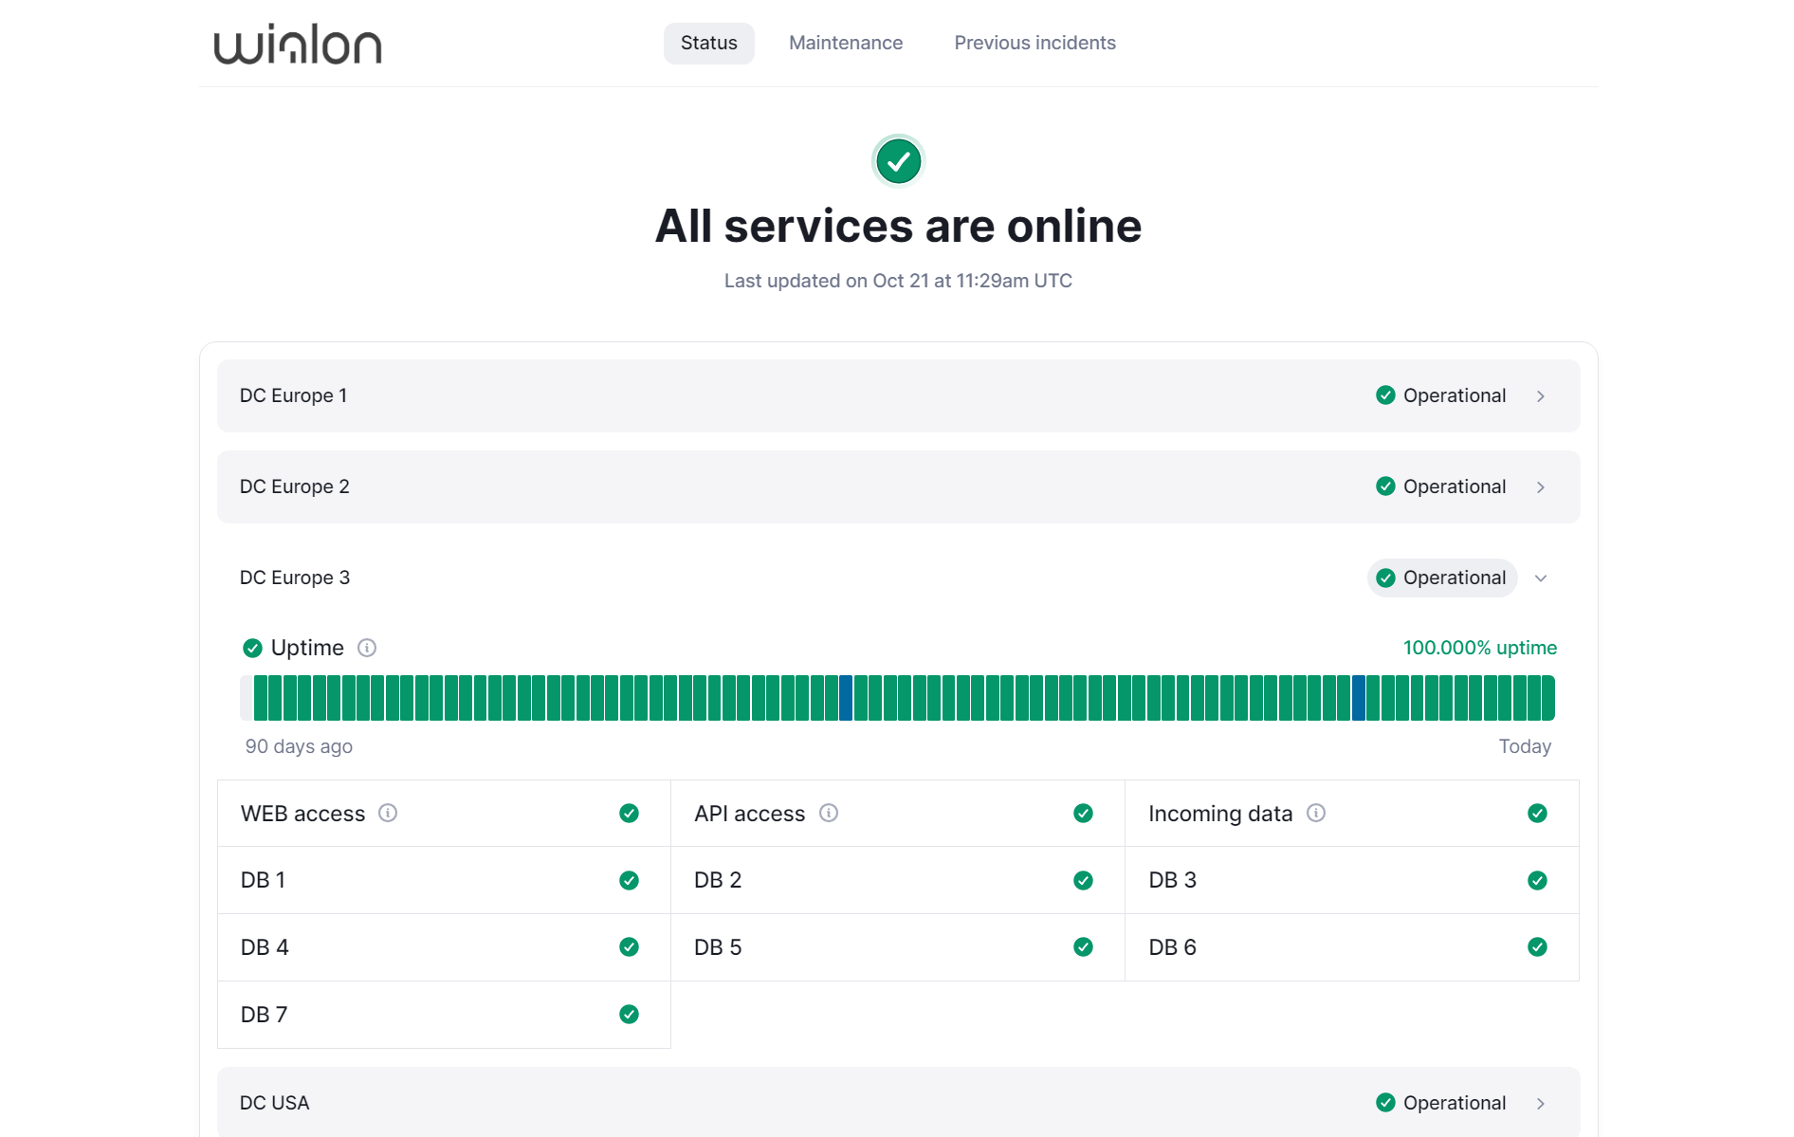Click the large green all-services checkmark icon
This screenshot has height=1137, width=1794.
pos(898,161)
